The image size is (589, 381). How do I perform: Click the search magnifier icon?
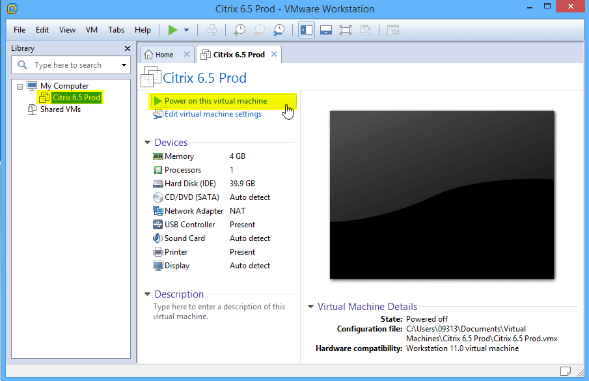[x=23, y=65]
